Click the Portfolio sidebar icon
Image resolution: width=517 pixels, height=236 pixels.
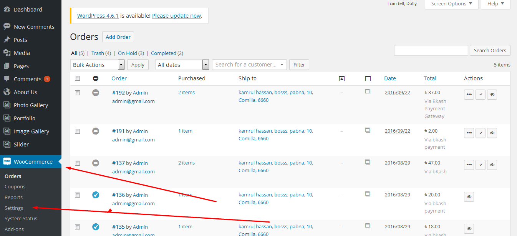[x=7, y=118]
